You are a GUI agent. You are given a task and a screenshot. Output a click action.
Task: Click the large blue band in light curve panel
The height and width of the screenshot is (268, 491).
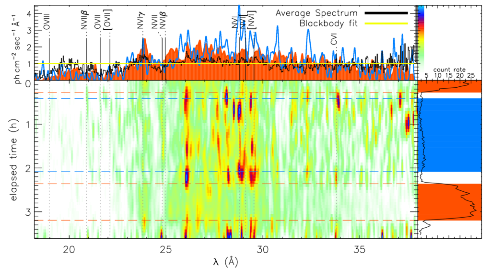click(x=450, y=135)
